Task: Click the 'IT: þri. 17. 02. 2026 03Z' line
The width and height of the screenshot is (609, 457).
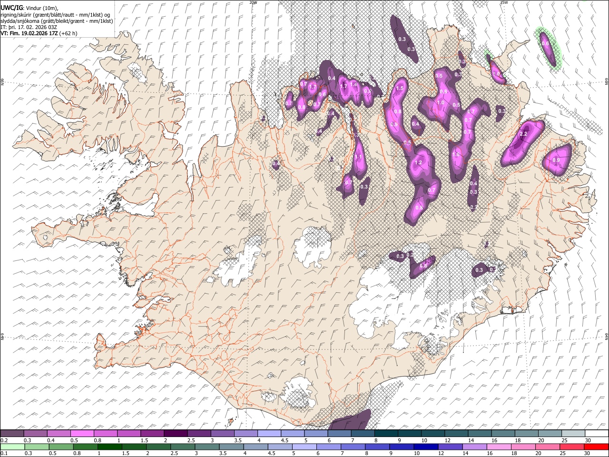Action: point(29,27)
